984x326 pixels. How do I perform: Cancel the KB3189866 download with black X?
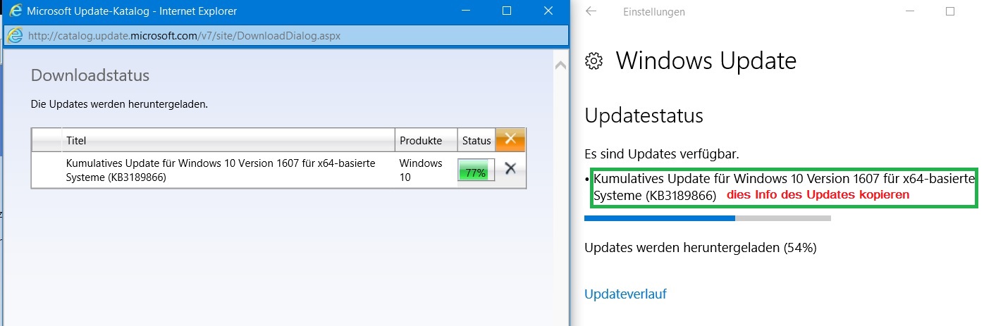click(511, 168)
